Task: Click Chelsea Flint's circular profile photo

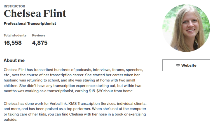Action: click(186, 28)
